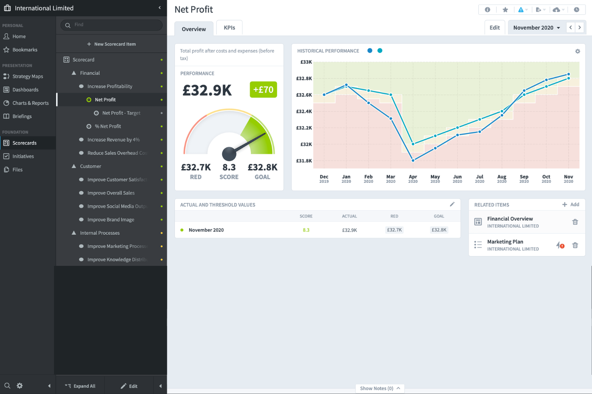Create a New Scorecard Item
This screenshot has width=592, height=394.
click(x=111, y=44)
